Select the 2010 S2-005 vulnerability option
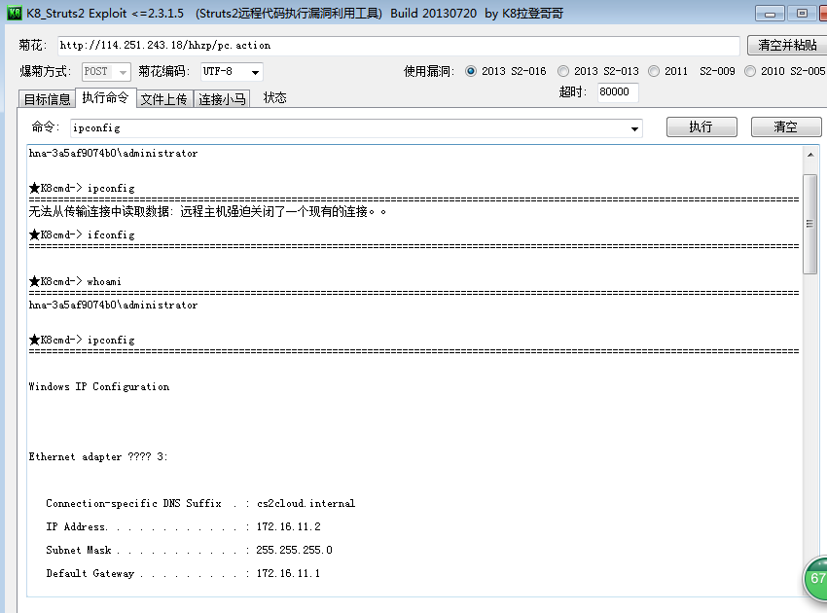 [785, 71]
